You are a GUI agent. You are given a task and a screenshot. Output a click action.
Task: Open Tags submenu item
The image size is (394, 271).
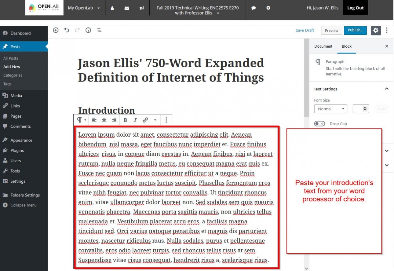click(x=7, y=84)
